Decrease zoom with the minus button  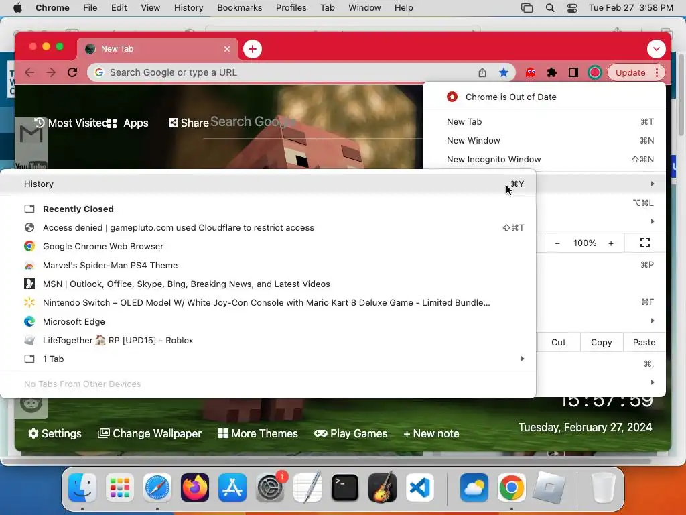[x=557, y=243]
